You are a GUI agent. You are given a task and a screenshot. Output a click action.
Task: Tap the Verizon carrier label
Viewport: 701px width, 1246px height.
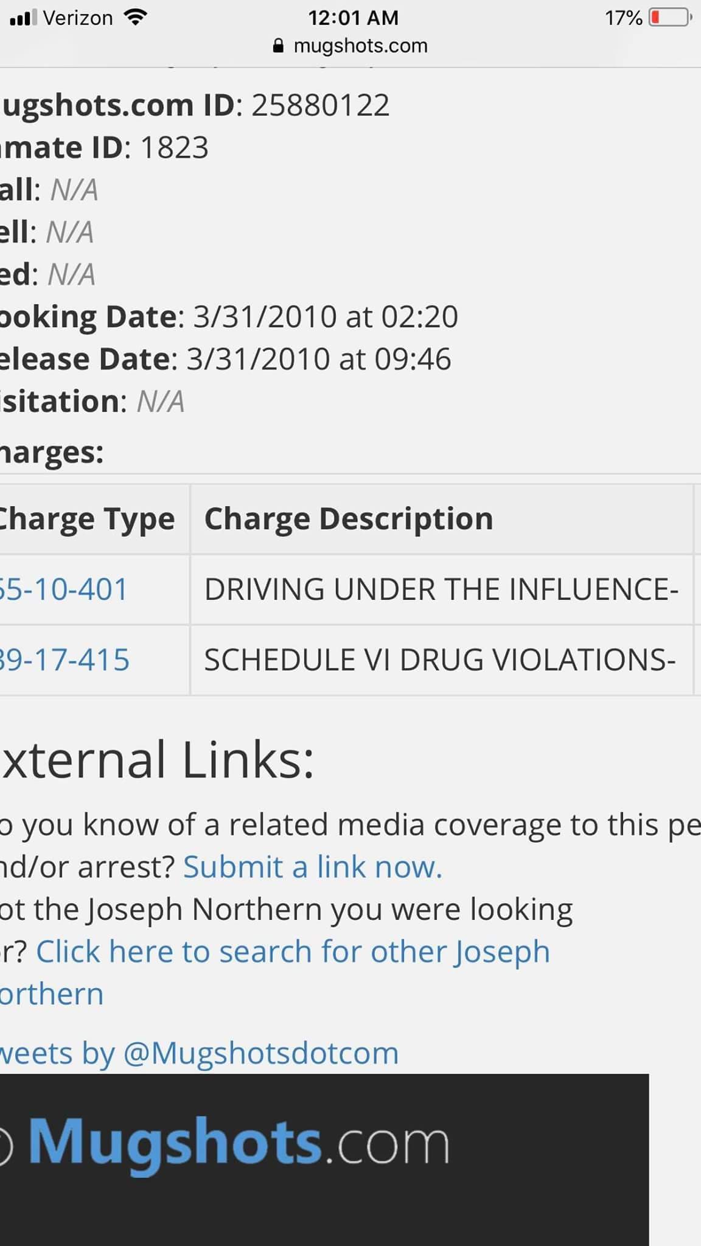click(x=78, y=18)
